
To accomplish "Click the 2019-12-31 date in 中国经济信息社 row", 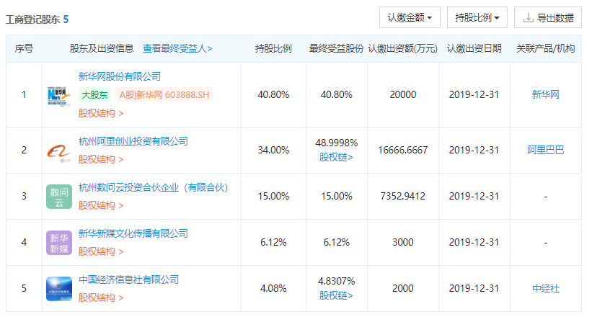I will [x=474, y=288].
